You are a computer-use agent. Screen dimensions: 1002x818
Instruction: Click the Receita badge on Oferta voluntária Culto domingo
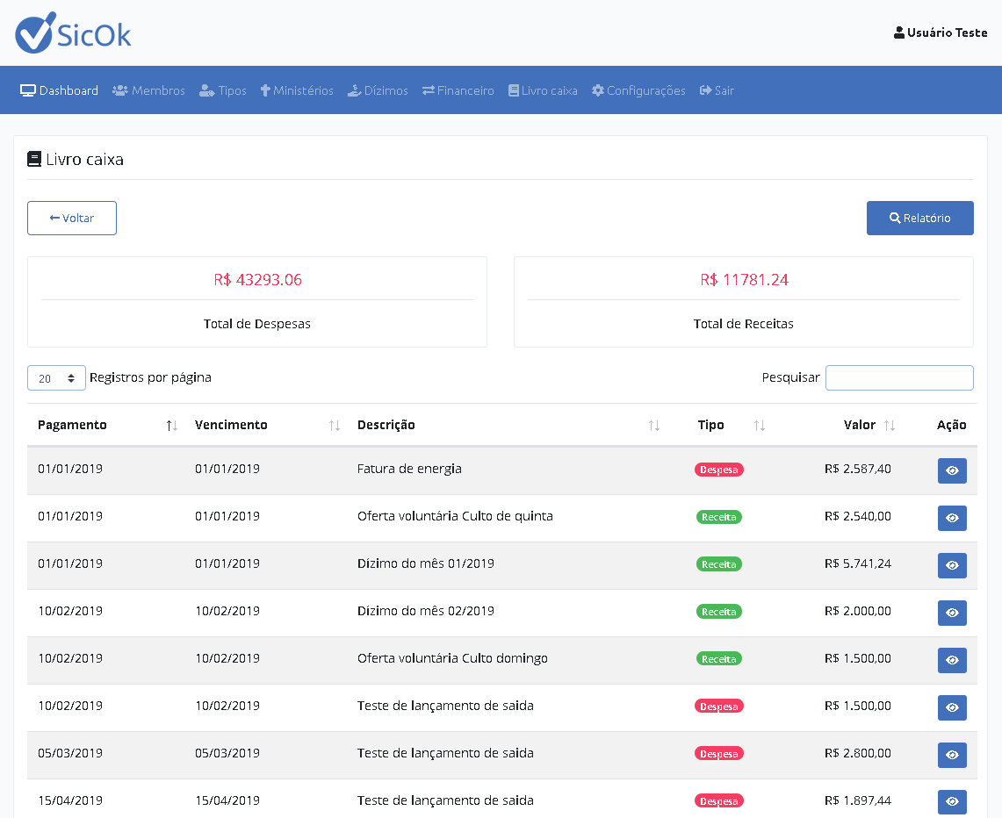pyautogui.click(x=719, y=658)
